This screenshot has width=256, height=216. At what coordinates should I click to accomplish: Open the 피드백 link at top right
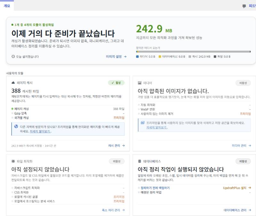(x=252, y=6)
